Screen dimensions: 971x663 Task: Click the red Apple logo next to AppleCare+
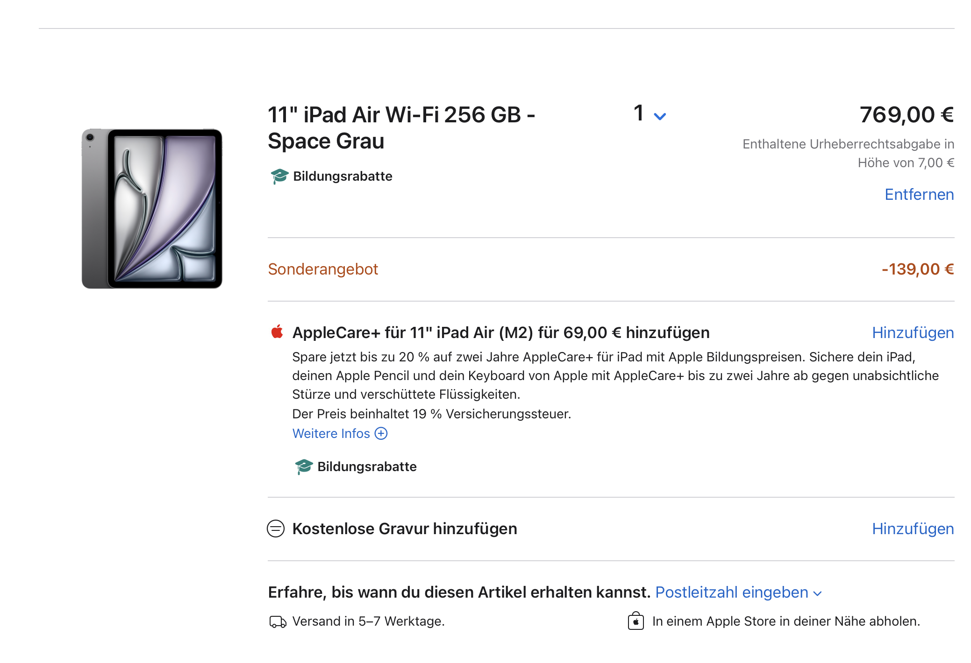point(277,332)
